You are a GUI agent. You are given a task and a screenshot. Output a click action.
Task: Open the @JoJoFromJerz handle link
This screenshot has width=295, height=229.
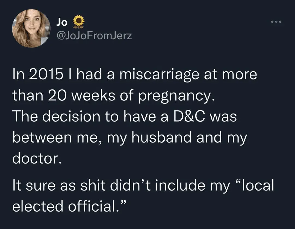94,35
